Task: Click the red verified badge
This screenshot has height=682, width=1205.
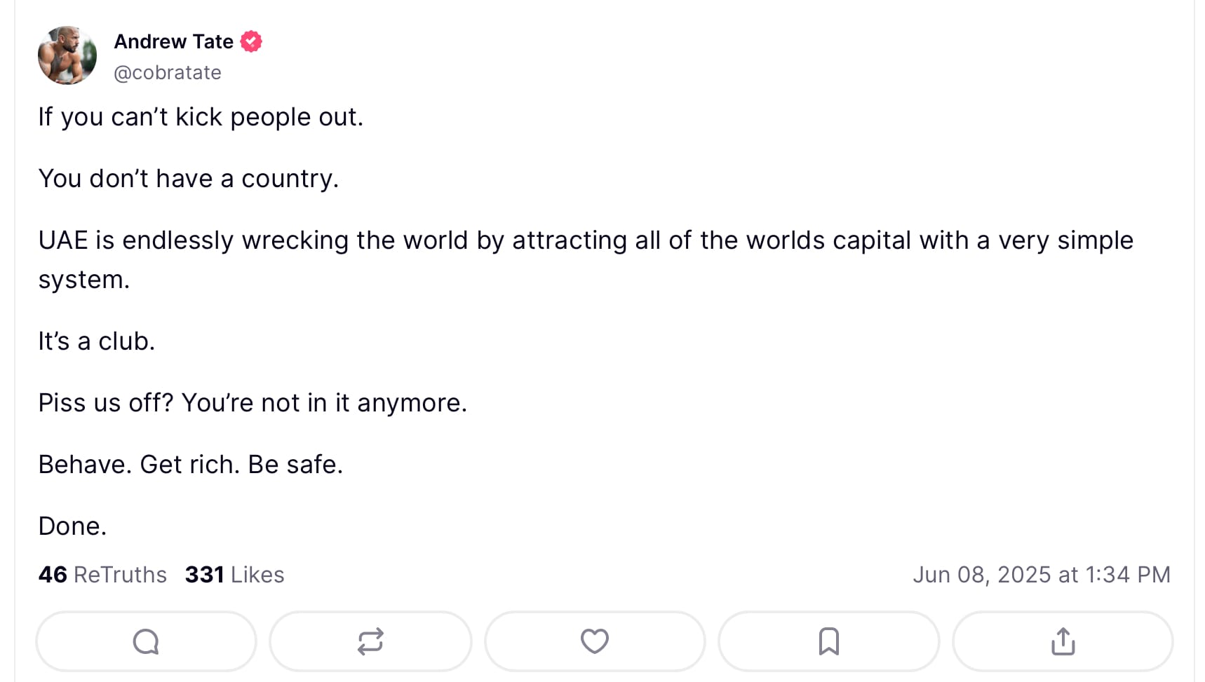Action: pos(251,42)
